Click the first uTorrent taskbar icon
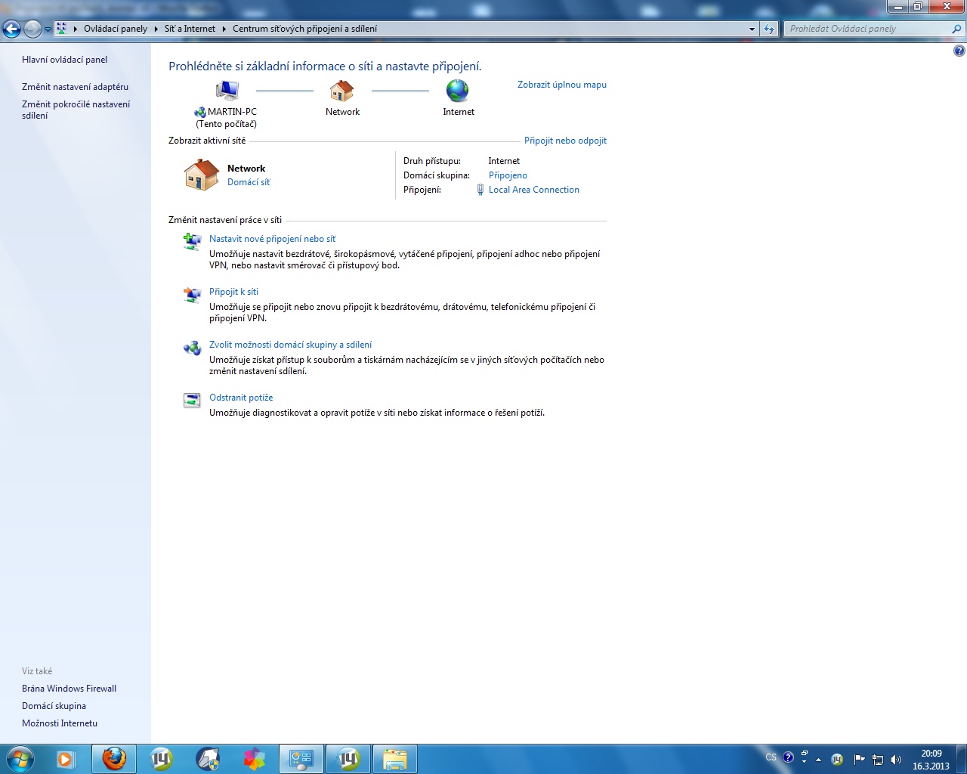Image resolution: width=967 pixels, height=774 pixels. (x=161, y=759)
